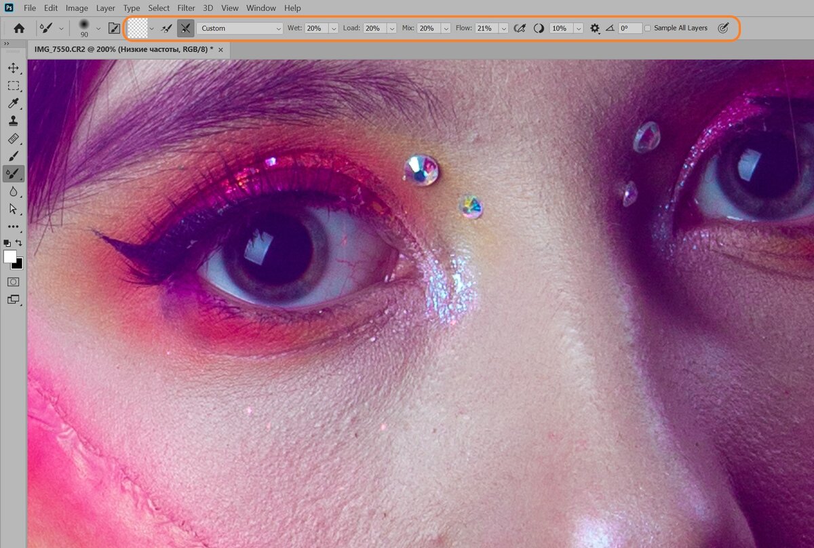Screen dimensions: 814x548
Task: Select the Healing Brush bandage tool
Action: (x=13, y=138)
